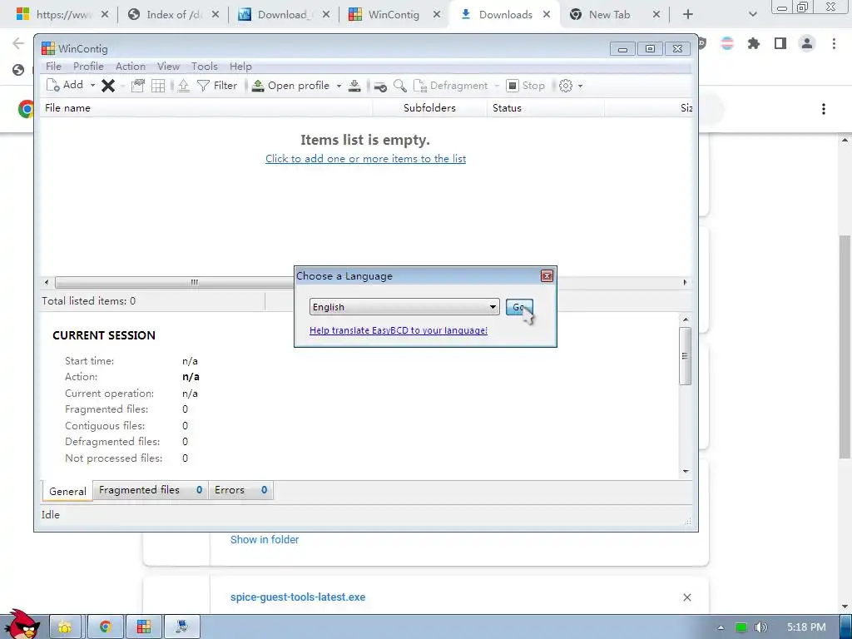Screen dimensions: 852x639
Task: Close the Choose a Language dialog
Action: click(x=547, y=276)
